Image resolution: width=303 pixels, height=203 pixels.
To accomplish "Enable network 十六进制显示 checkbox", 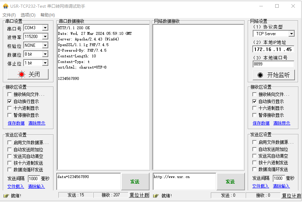I will (x=254, y=108).
